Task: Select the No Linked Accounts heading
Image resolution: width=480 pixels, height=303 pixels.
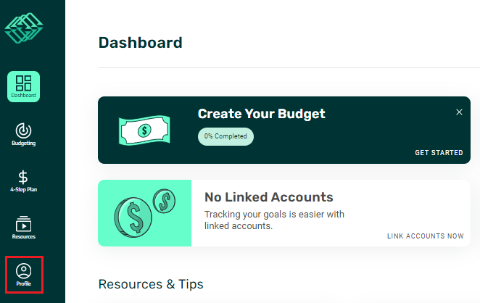Action: coord(268,197)
